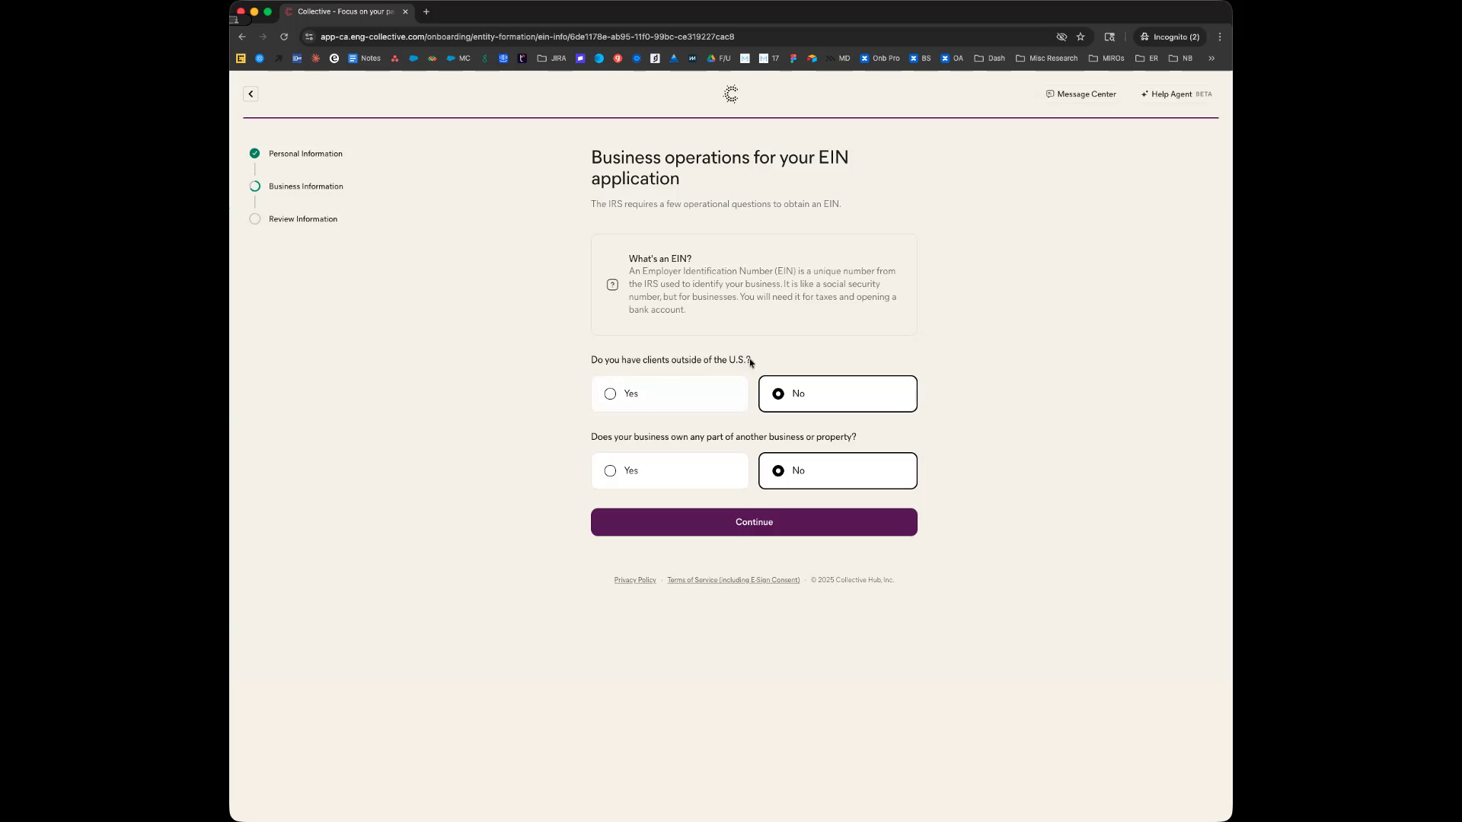1462x822 pixels.
Task: Reload the page using the browser refresh icon
Action: click(284, 37)
